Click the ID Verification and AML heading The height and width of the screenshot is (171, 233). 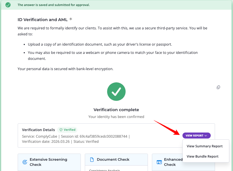pyautogui.click(x=43, y=20)
